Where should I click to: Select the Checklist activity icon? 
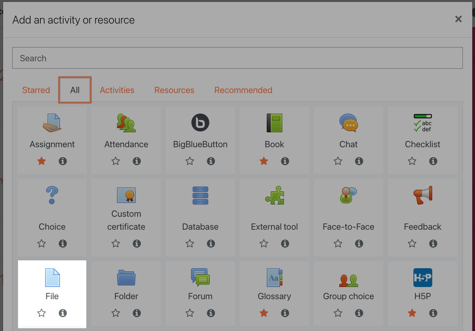[x=423, y=123]
